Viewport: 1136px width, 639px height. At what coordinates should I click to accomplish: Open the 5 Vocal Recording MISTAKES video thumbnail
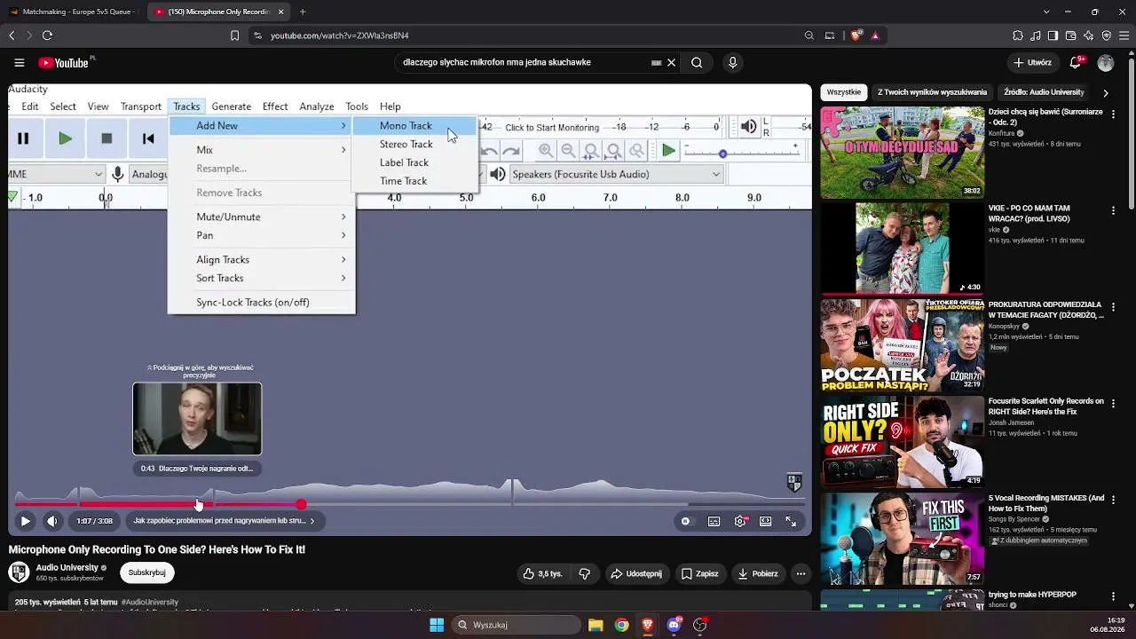point(902,539)
